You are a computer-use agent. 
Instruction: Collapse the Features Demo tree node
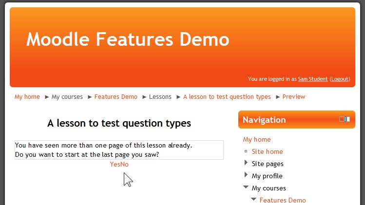pyautogui.click(x=254, y=199)
